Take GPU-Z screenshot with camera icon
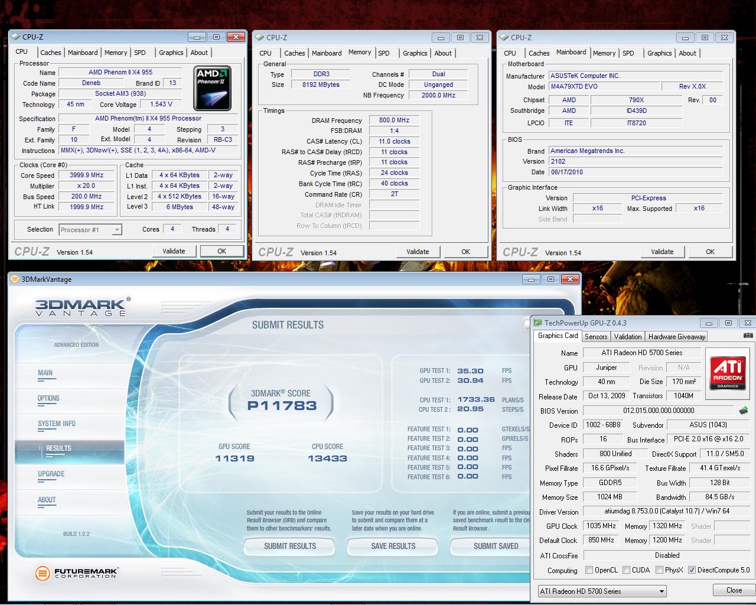The width and height of the screenshot is (756, 605). click(x=748, y=336)
